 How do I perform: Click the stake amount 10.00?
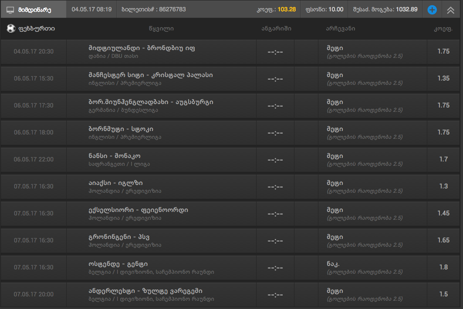[x=336, y=10]
